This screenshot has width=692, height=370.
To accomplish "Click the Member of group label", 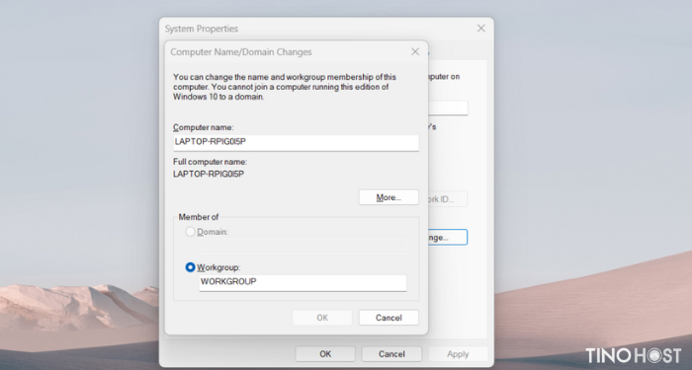I will 199,217.
